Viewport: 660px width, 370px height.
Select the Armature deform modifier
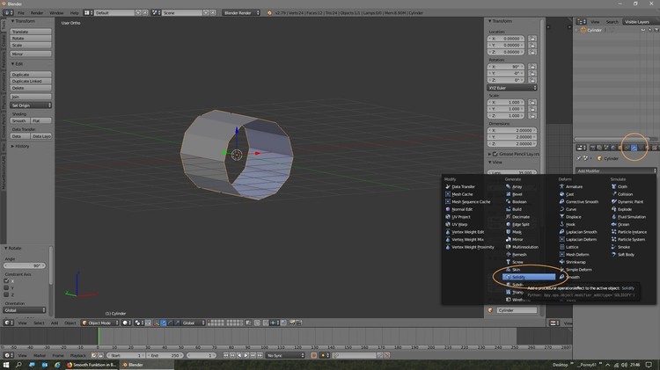point(574,186)
